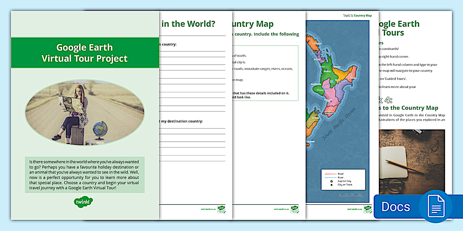Select the Capital City symbol in the map legend

(x=331, y=181)
